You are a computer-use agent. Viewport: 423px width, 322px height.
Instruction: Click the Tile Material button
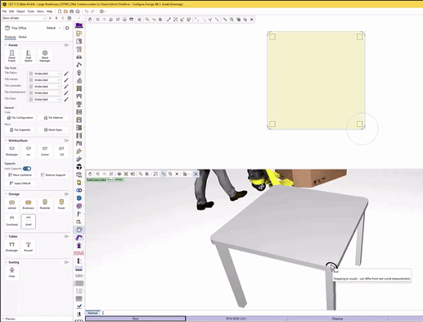point(53,118)
